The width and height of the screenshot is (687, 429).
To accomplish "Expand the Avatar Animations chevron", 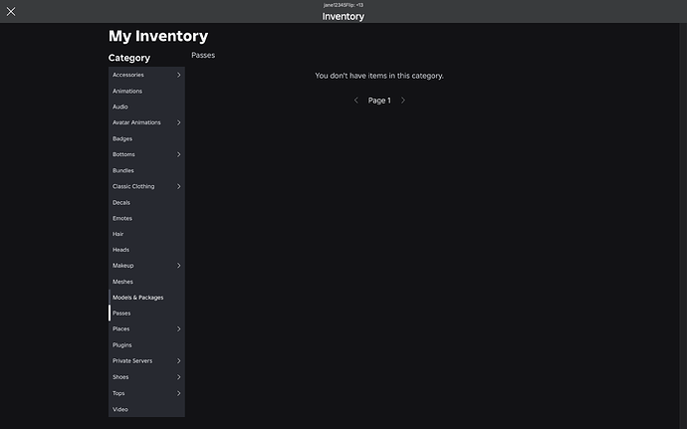I will pyautogui.click(x=179, y=122).
